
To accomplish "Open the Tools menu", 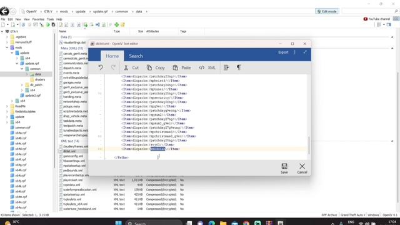I will (x=50, y=19).
